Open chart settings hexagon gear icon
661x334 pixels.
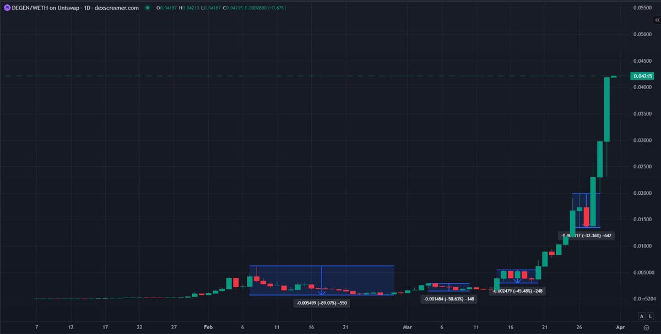pos(647,327)
